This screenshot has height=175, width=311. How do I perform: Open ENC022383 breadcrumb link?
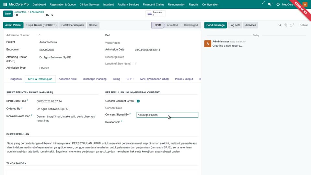(37, 12)
